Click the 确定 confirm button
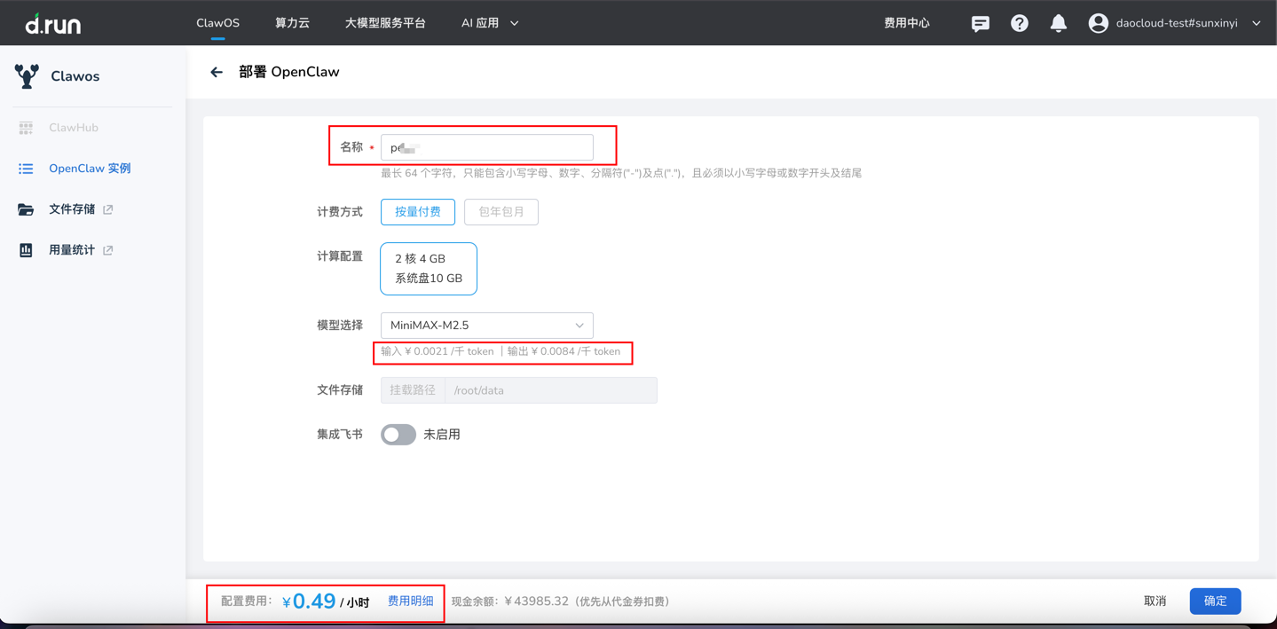Screen dimensions: 1277x629 (x=1215, y=601)
